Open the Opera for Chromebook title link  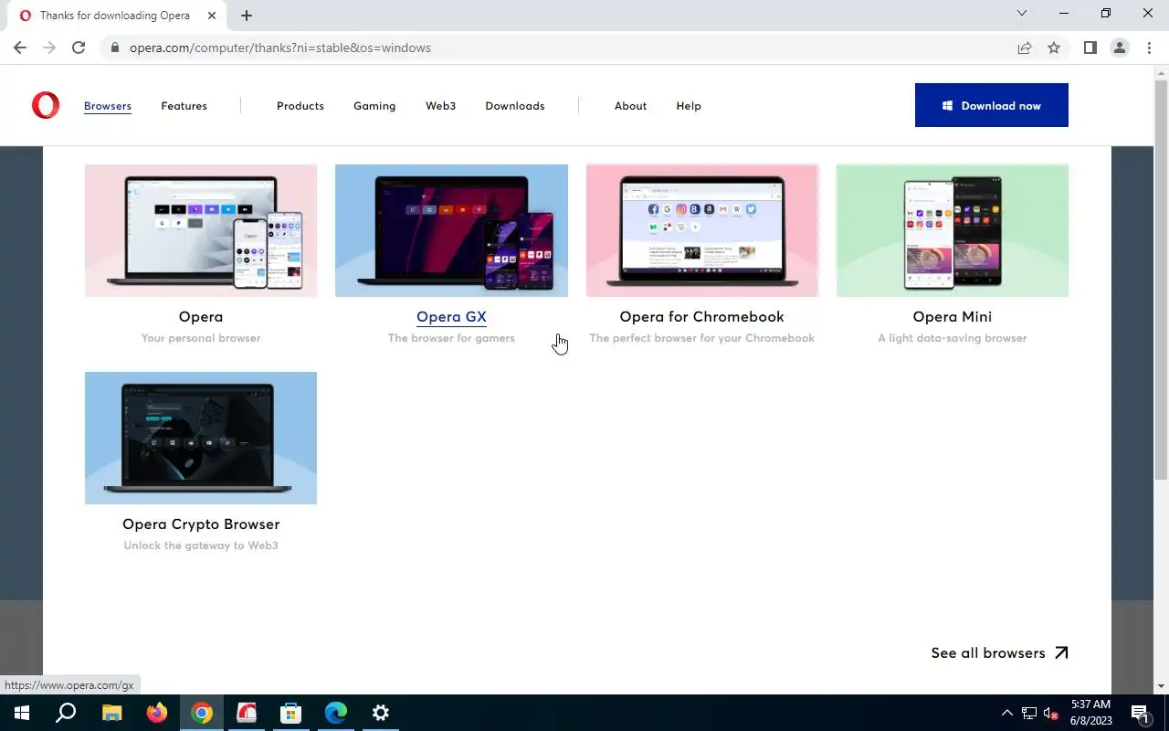(702, 317)
